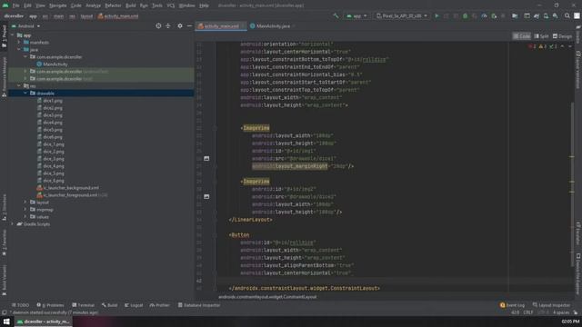The height and width of the screenshot is (327, 582).
Task: Click the Search Everywhere magnifier icon
Action: [567, 16]
